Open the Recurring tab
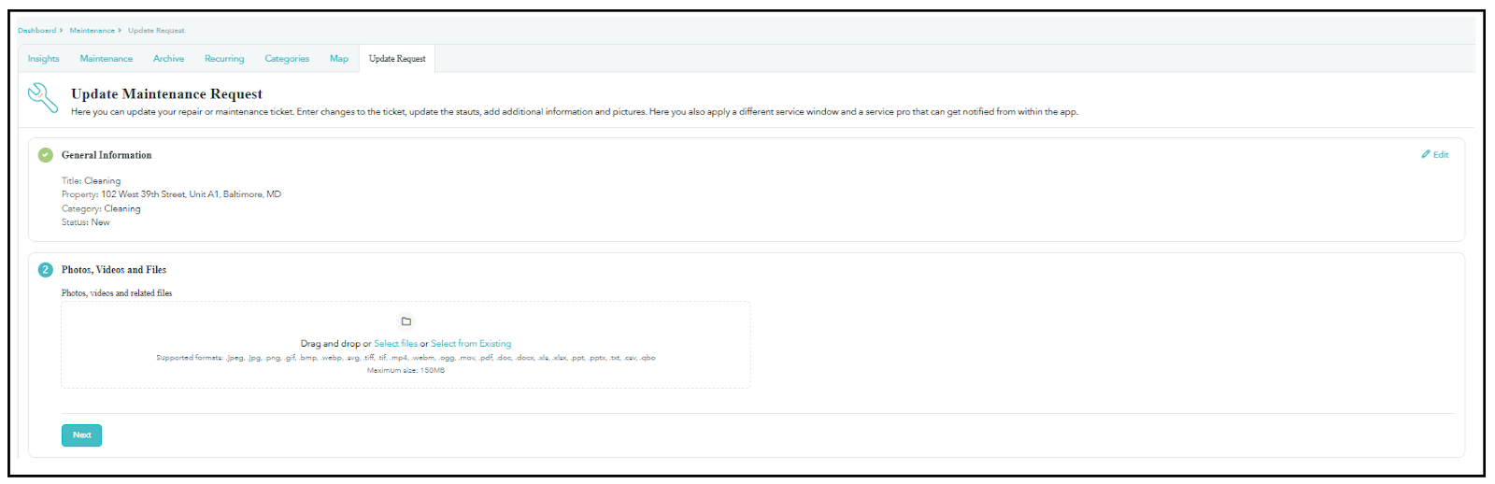 click(224, 59)
